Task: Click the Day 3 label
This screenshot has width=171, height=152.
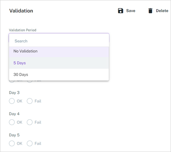Action: [14, 93]
